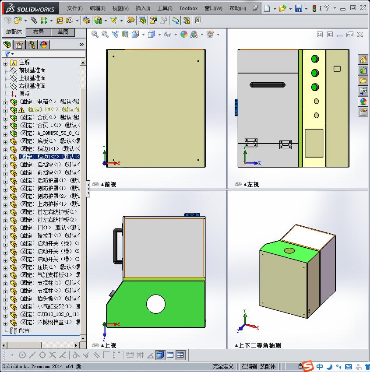This screenshot has width=370, height=372.
Task: Switch to the 布局 tab
Action: (38, 32)
